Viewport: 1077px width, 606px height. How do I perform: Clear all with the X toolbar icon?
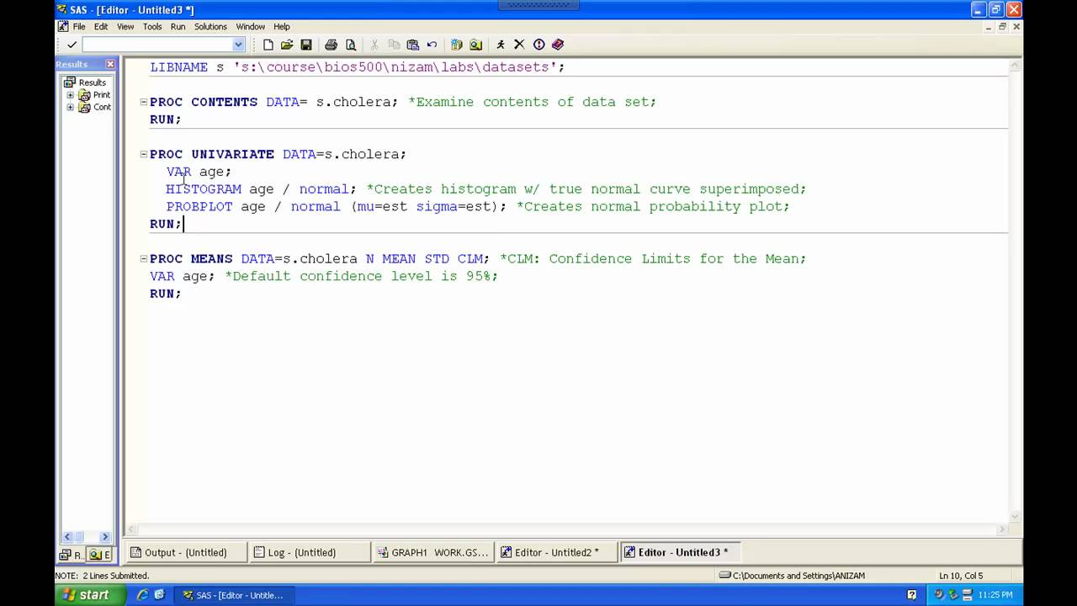point(519,45)
